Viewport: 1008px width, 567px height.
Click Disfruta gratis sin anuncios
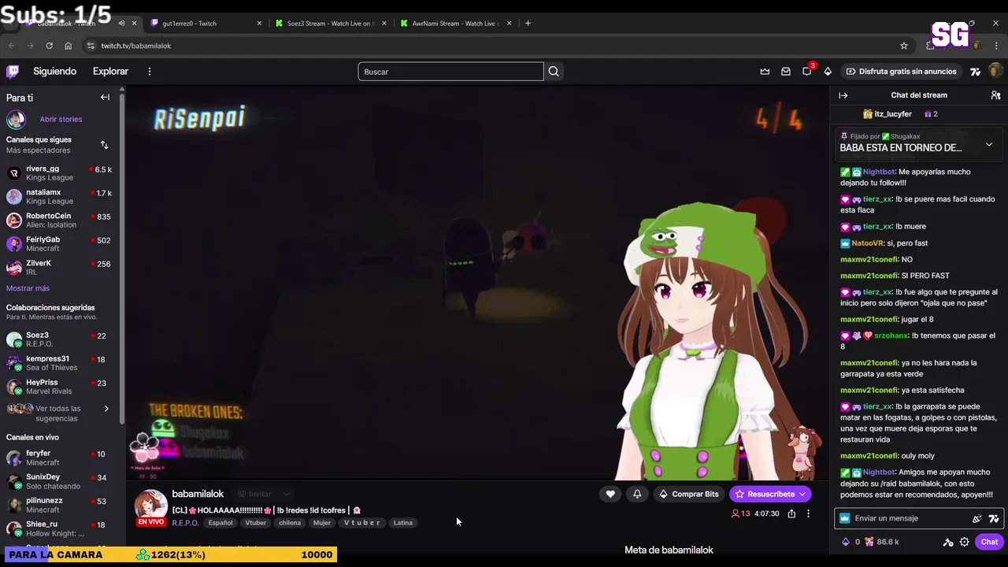(901, 72)
